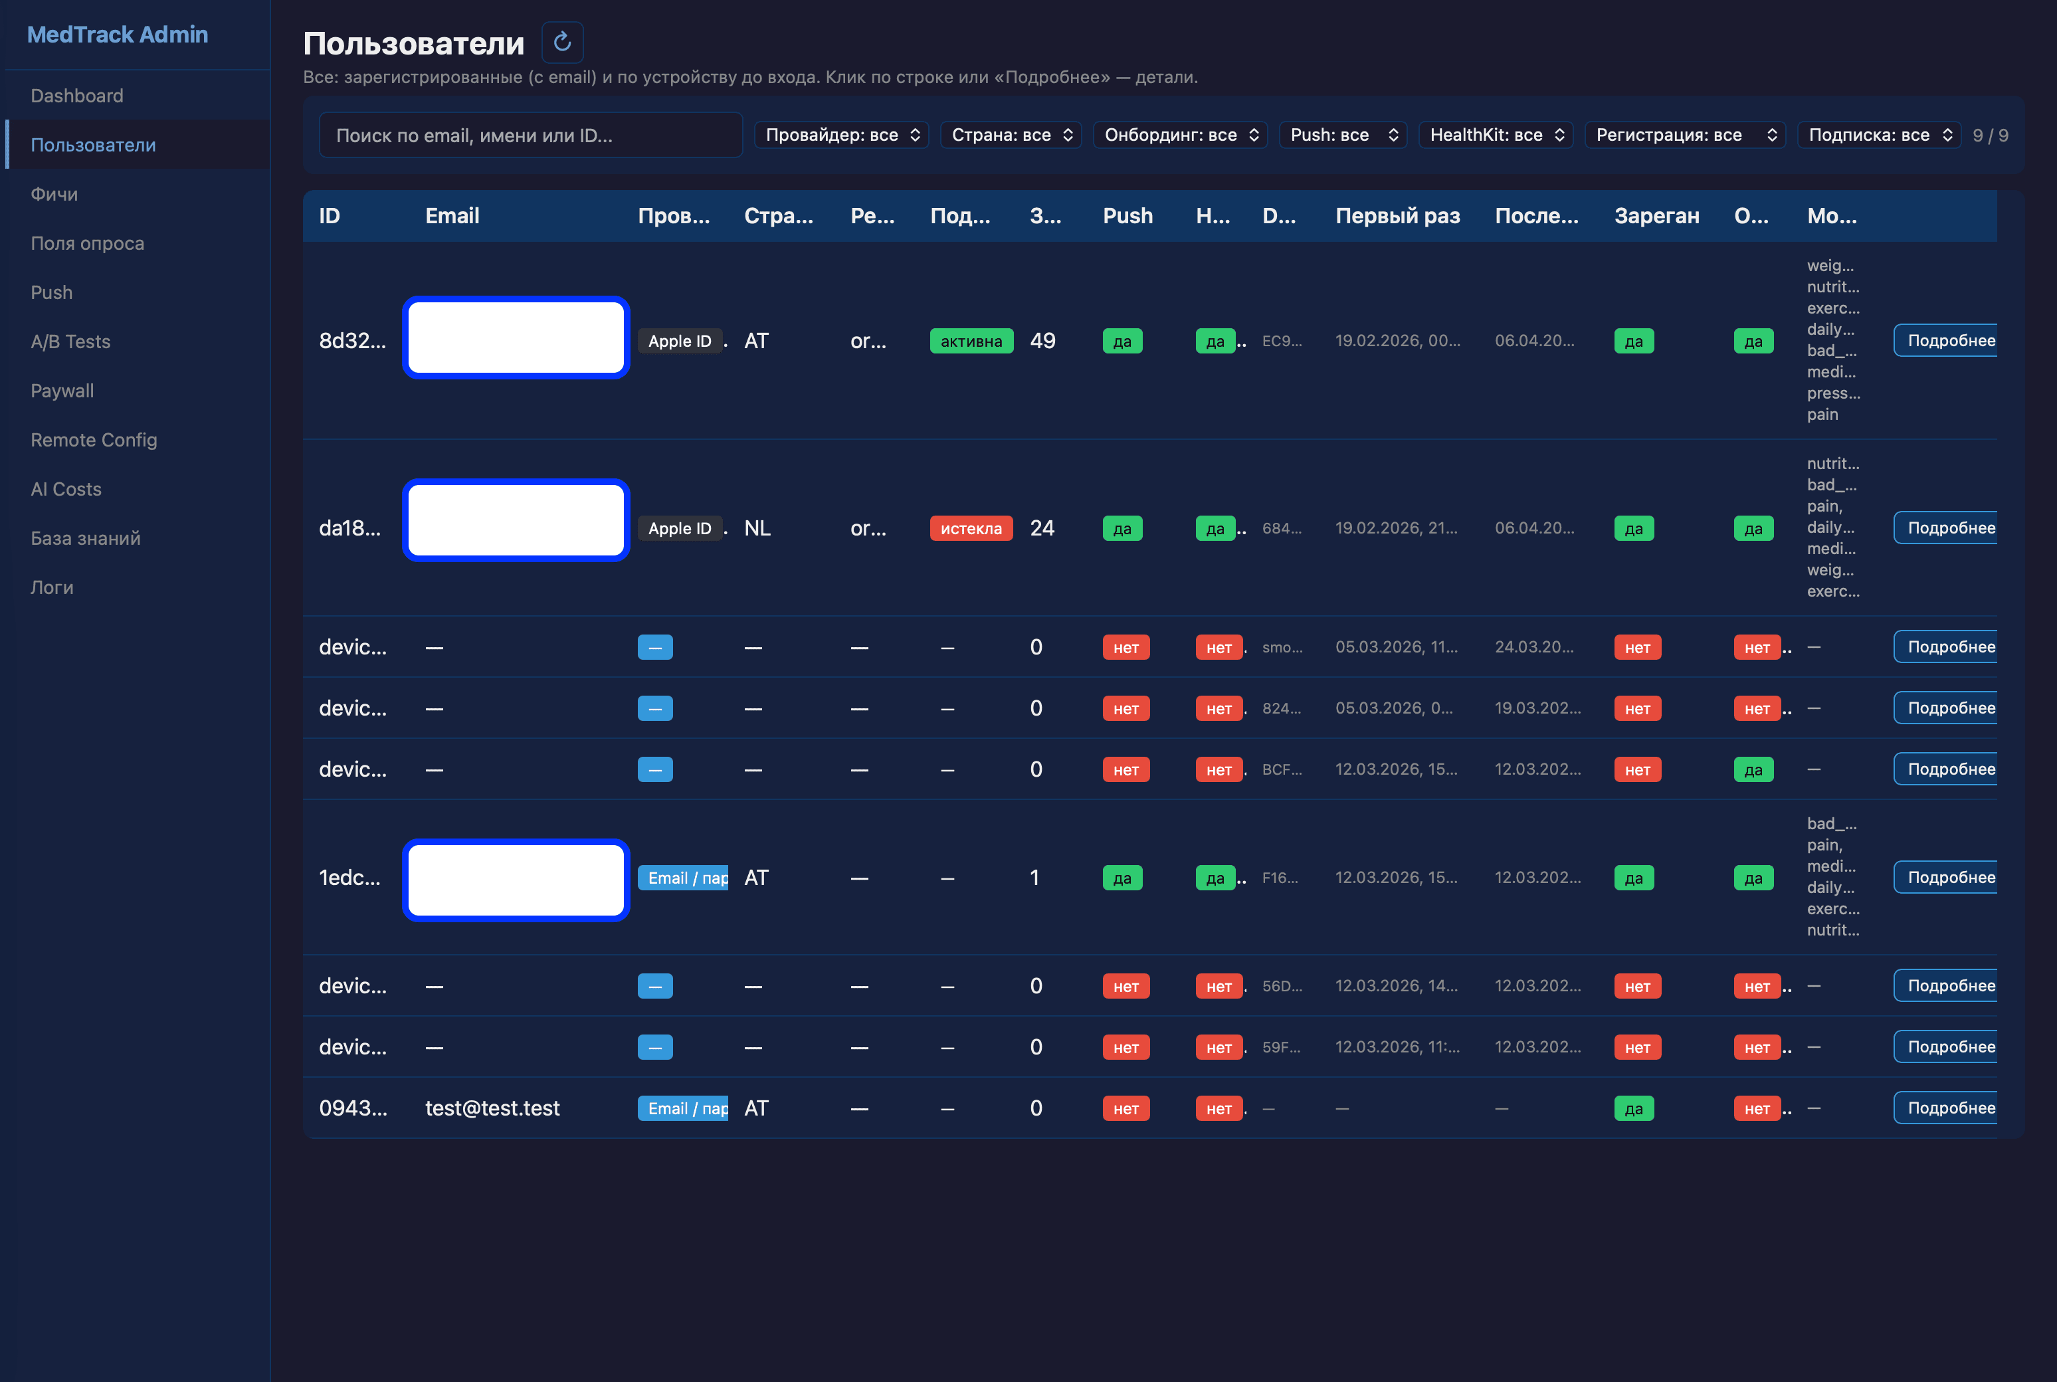The width and height of the screenshot is (2057, 1382).
Task: Open the HealthKit filter dropdown
Action: point(1495,135)
